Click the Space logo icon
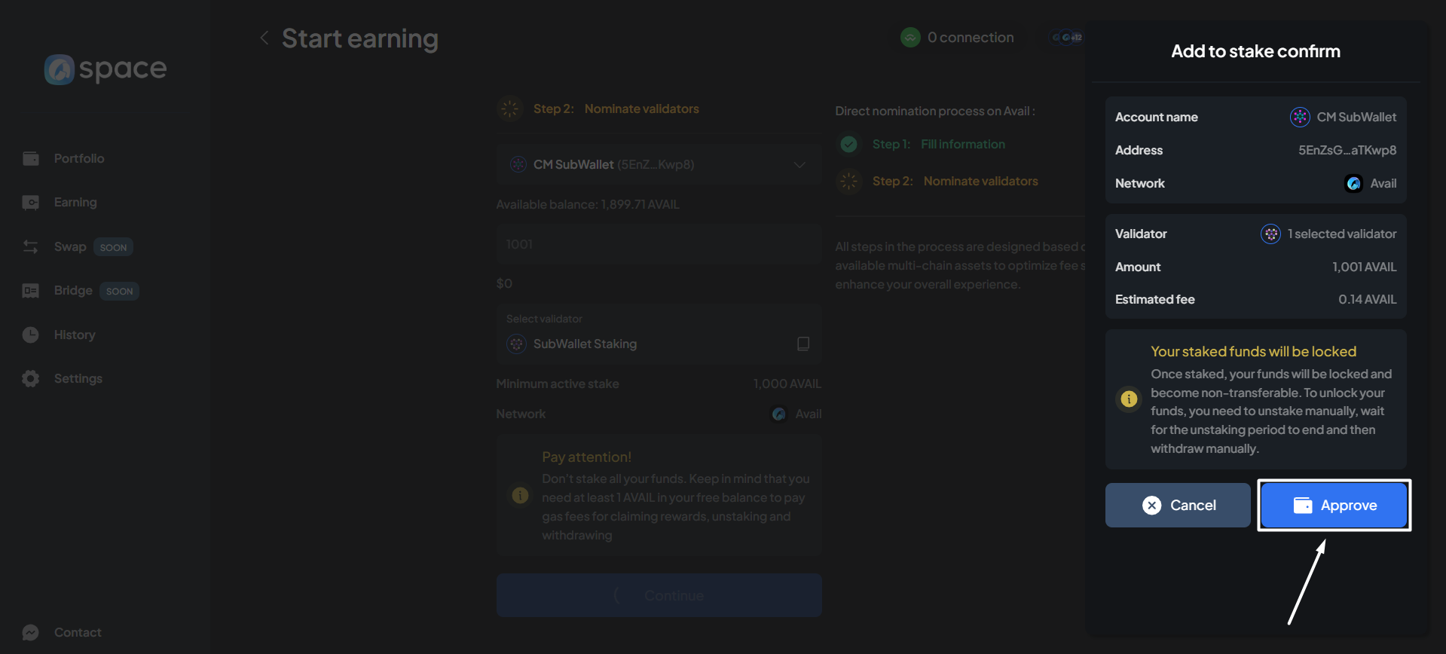This screenshot has height=654, width=1446. click(x=59, y=69)
